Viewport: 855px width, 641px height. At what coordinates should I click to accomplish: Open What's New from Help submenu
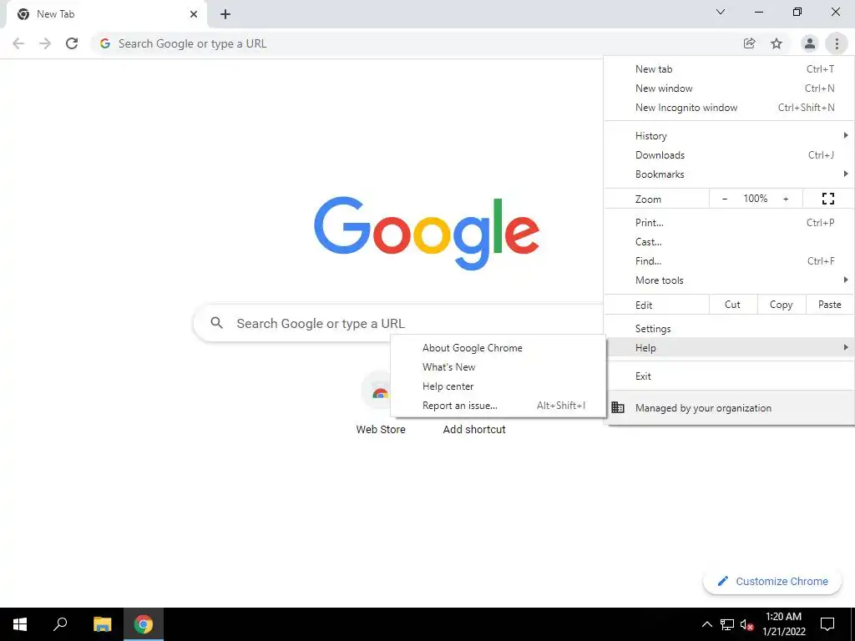498,367
